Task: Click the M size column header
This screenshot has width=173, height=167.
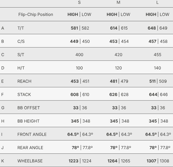Action: [118, 3]
